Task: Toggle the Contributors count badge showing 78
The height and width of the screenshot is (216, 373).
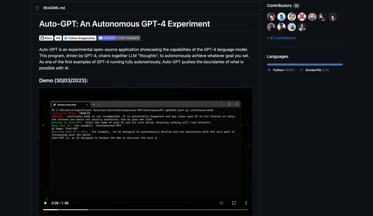Action: point(296,5)
